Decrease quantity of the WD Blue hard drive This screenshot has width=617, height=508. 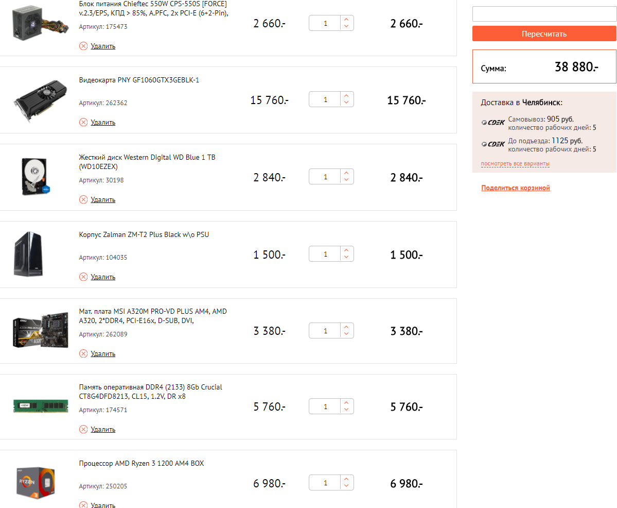pos(346,180)
